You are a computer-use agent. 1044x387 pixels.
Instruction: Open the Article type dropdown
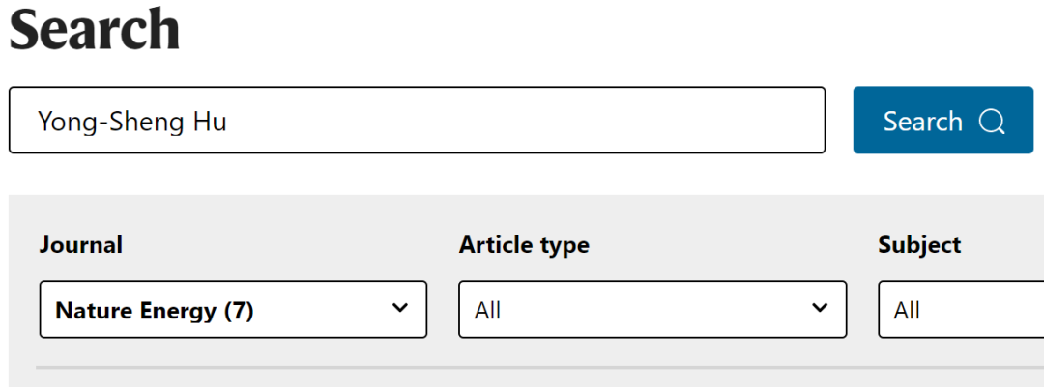click(x=652, y=309)
